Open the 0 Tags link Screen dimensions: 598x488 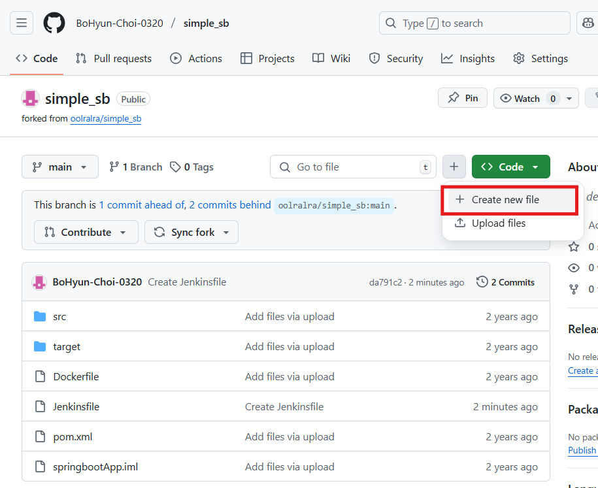click(192, 167)
